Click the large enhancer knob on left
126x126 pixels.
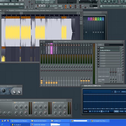(x=3, y=90)
